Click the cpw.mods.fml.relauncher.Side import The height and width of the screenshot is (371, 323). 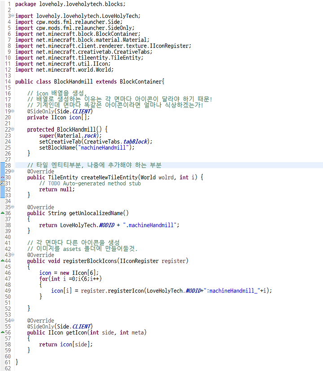69,22
